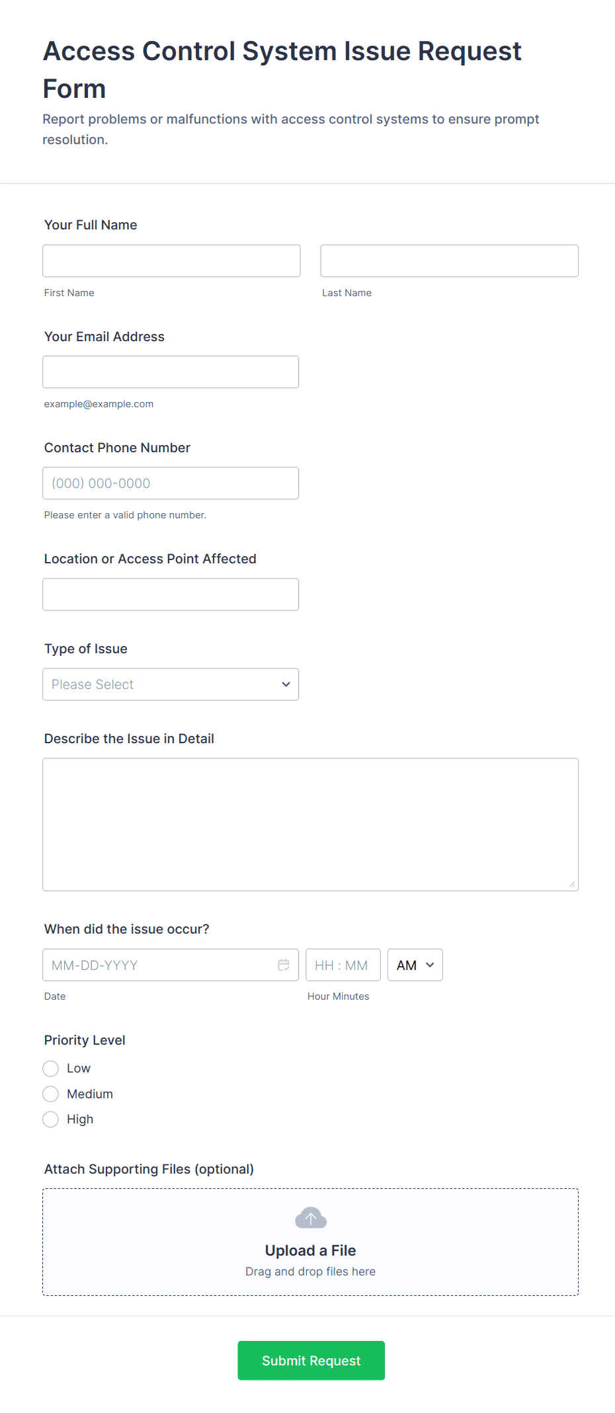Click the Upload a File text
This screenshot has height=1413, width=615.
(x=311, y=1250)
